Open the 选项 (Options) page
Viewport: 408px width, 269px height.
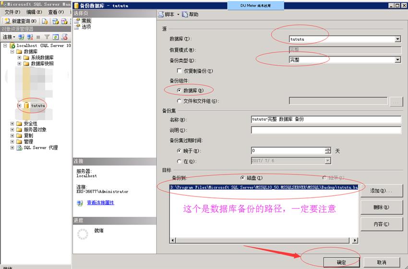click(85, 27)
